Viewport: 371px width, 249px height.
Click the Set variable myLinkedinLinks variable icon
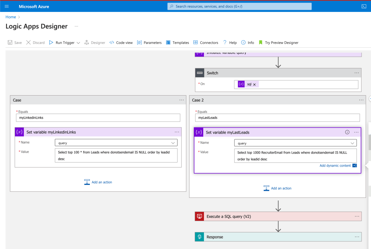tap(20, 132)
